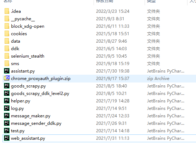Select the block_xdg-open folder name
This screenshot has height=149, width=196.
click(28, 26)
